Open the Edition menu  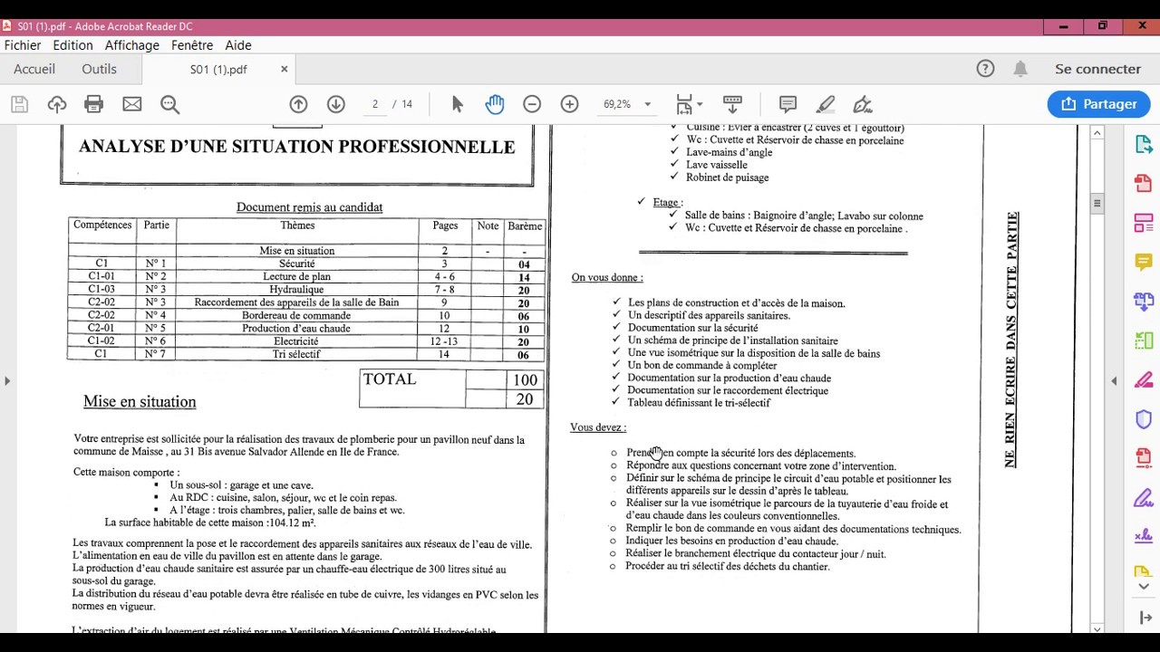[x=72, y=45]
